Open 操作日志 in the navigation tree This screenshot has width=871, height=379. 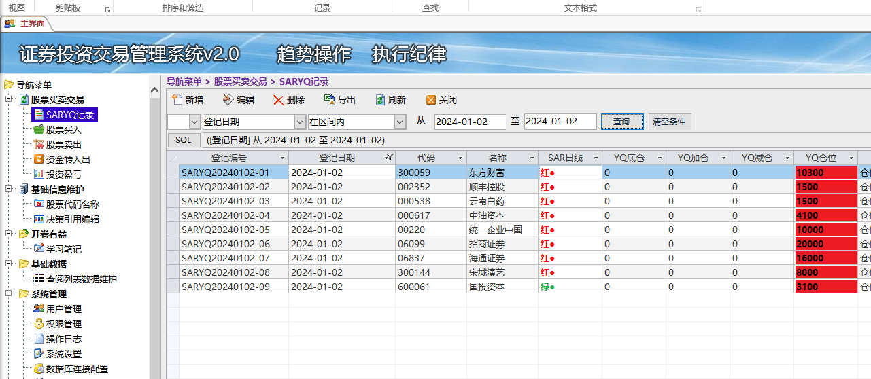[x=57, y=339]
